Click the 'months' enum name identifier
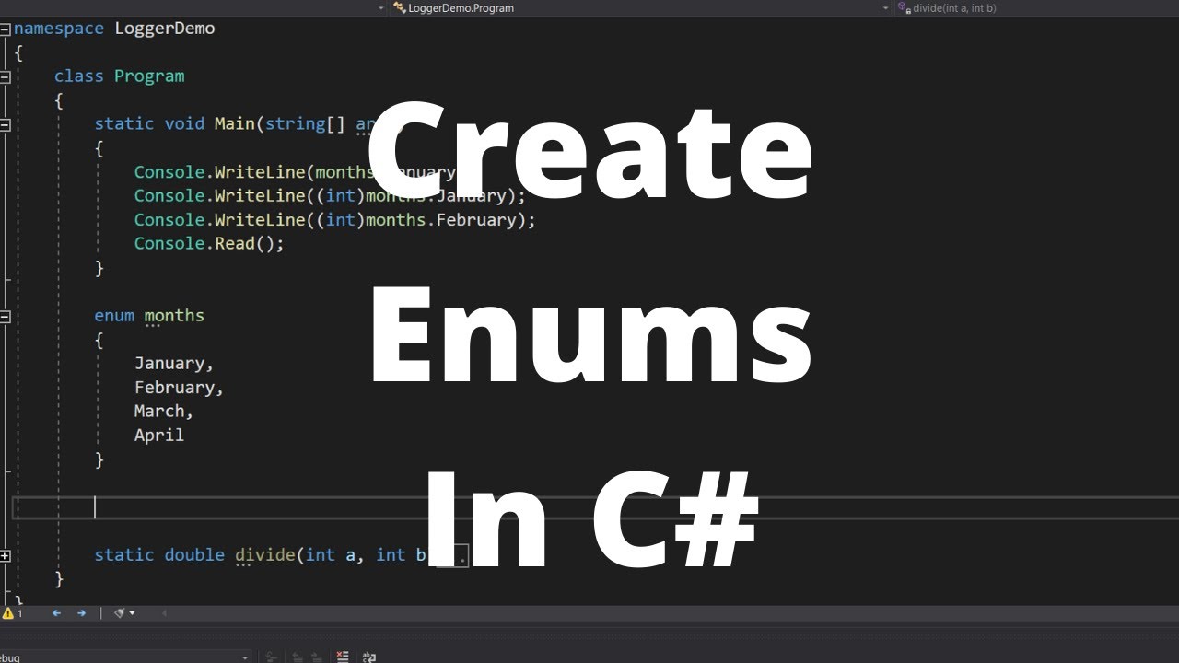Image resolution: width=1179 pixels, height=663 pixels. [x=174, y=316]
